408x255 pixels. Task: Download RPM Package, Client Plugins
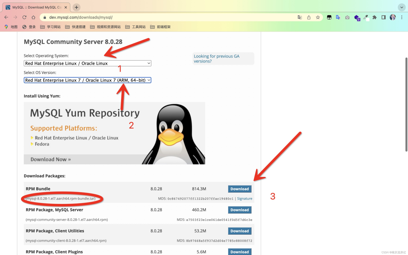(240, 251)
